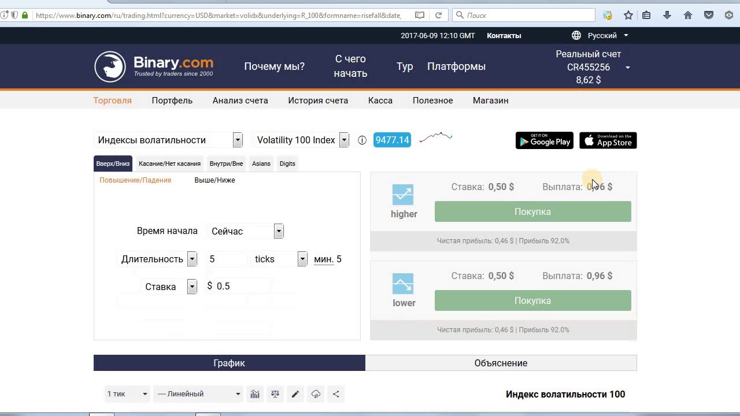740x416 pixels.
Task: Expand the Русский language selector
Action: [608, 35]
